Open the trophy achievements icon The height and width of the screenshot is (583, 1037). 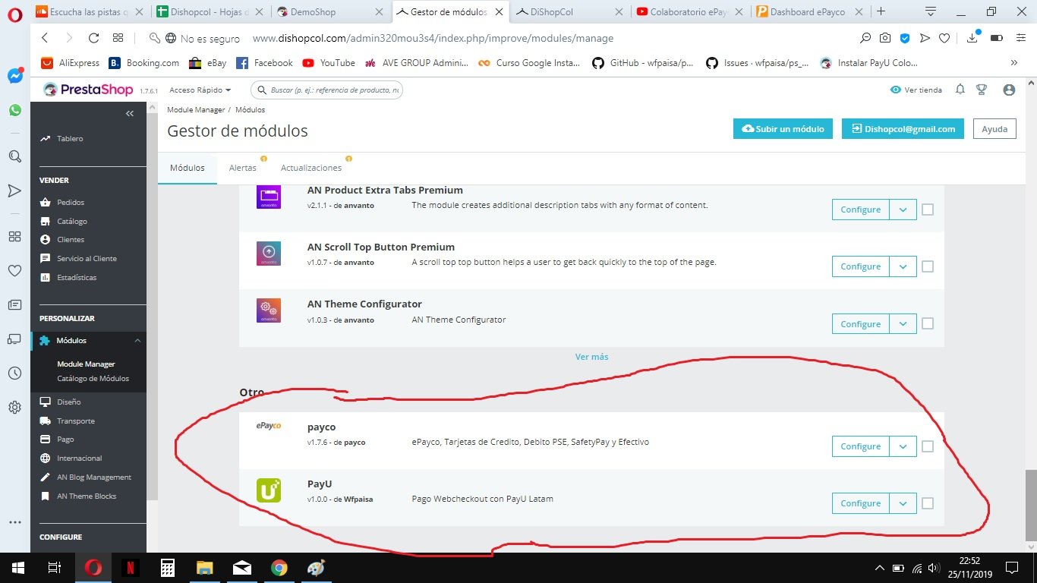click(x=982, y=90)
